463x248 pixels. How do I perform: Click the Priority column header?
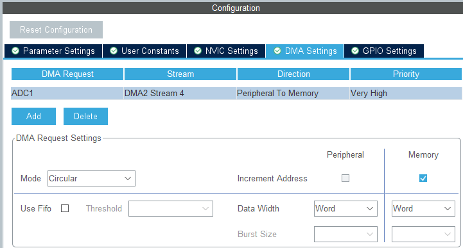[406, 74]
